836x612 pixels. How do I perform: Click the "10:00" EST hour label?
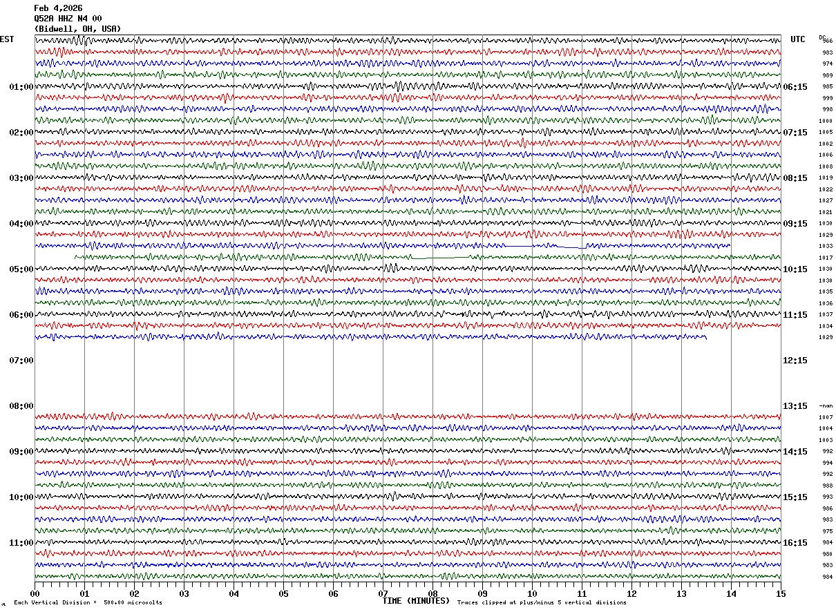pyautogui.click(x=21, y=497)
